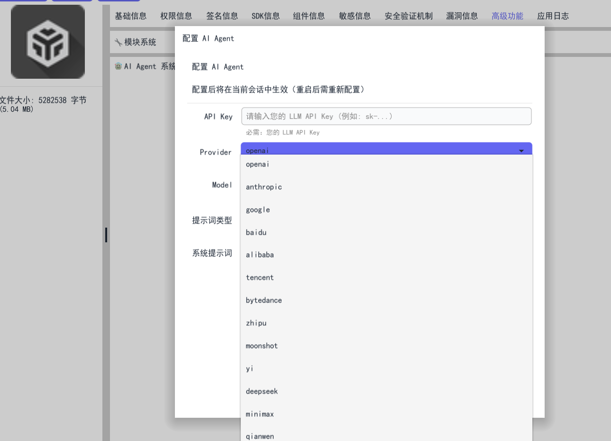The image size is (611, 441).
Task: Choose zhipu from the list
Action: click(256, 323)
